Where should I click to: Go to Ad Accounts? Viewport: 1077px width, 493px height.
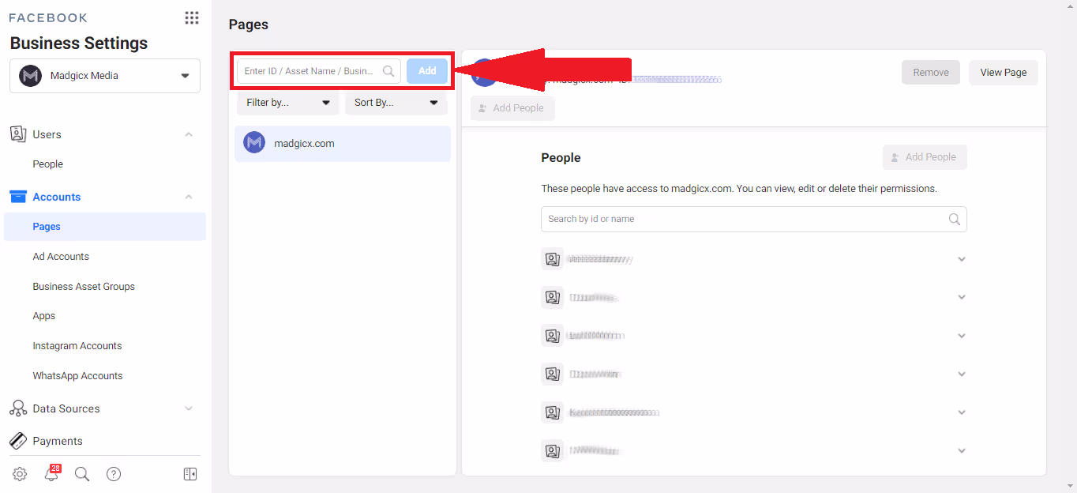(61, 257)
